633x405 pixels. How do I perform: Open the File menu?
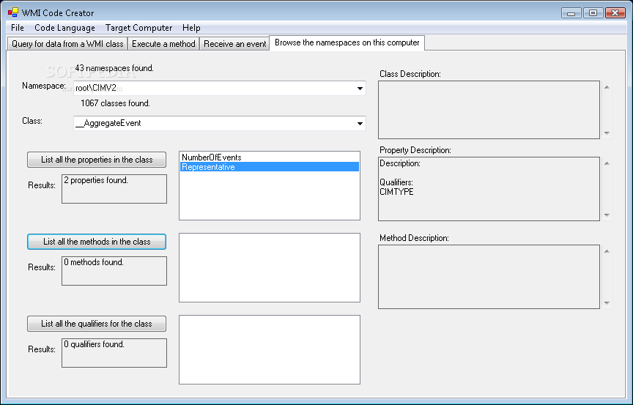18,28
